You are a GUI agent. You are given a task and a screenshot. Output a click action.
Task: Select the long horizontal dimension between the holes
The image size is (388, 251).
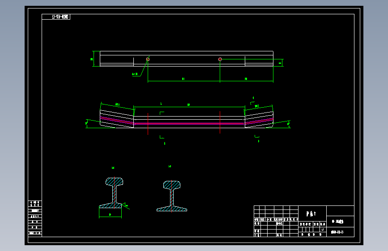point(183,81)
